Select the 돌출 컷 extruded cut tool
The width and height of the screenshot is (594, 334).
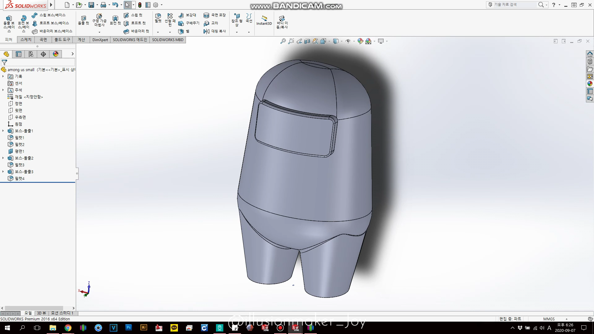point(83,20)
